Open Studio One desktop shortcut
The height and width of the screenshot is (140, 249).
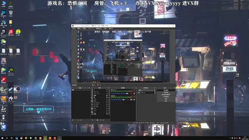coord(11,99)
